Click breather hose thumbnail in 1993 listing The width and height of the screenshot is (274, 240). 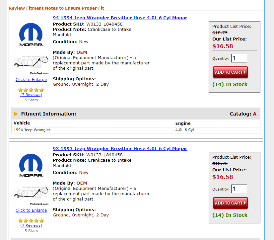[x=31, y=195]
